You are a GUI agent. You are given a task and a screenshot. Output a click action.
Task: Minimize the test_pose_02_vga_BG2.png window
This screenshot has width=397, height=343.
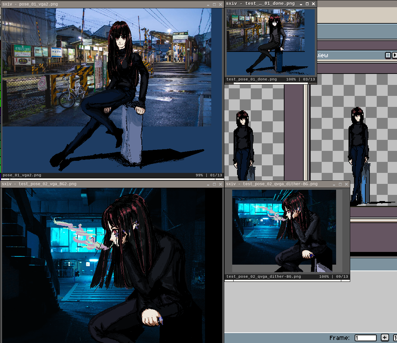pyautogui.click(x=208, y=185)
